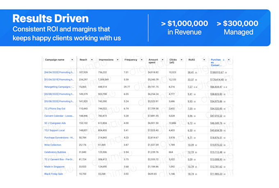This screenshot has height=188, width=279.
Task: Click the ROAS value 10.79
Action: click(x=190, y=167)
